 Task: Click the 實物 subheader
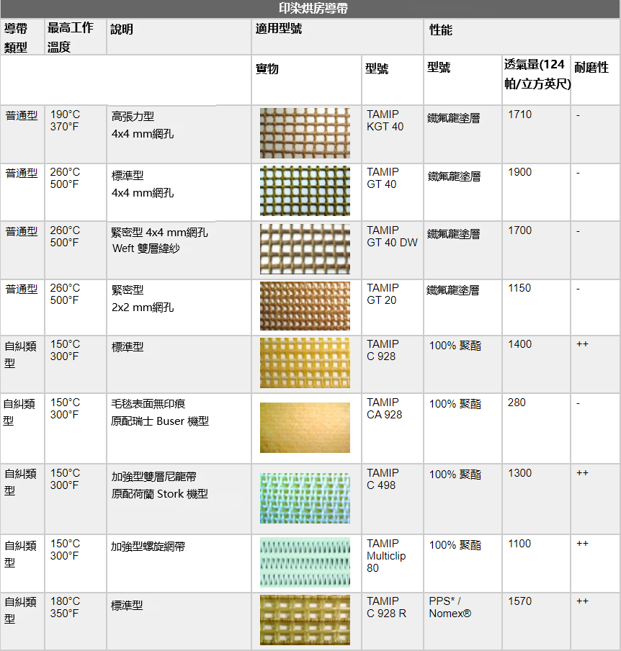pyautogui.click(x=267, y=68)
